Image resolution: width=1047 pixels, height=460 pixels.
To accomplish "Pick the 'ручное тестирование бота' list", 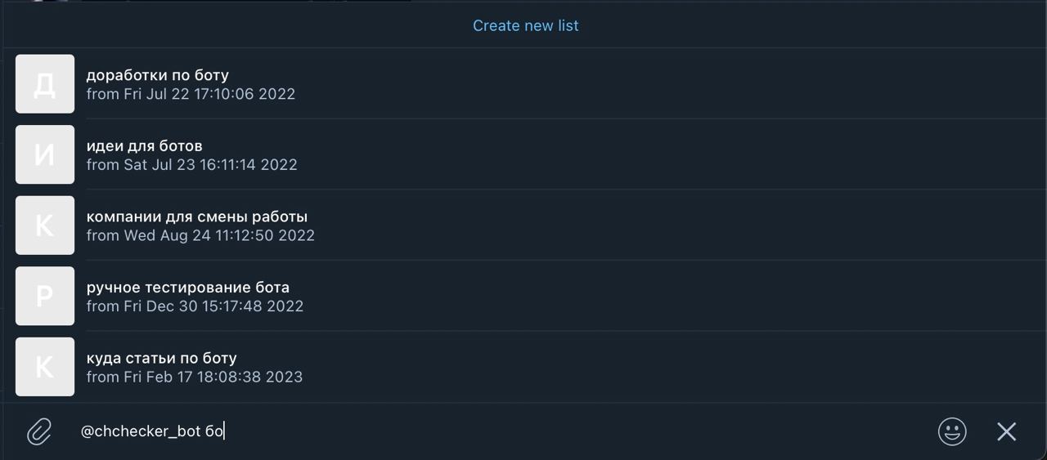I will click(x=523, y=296).
